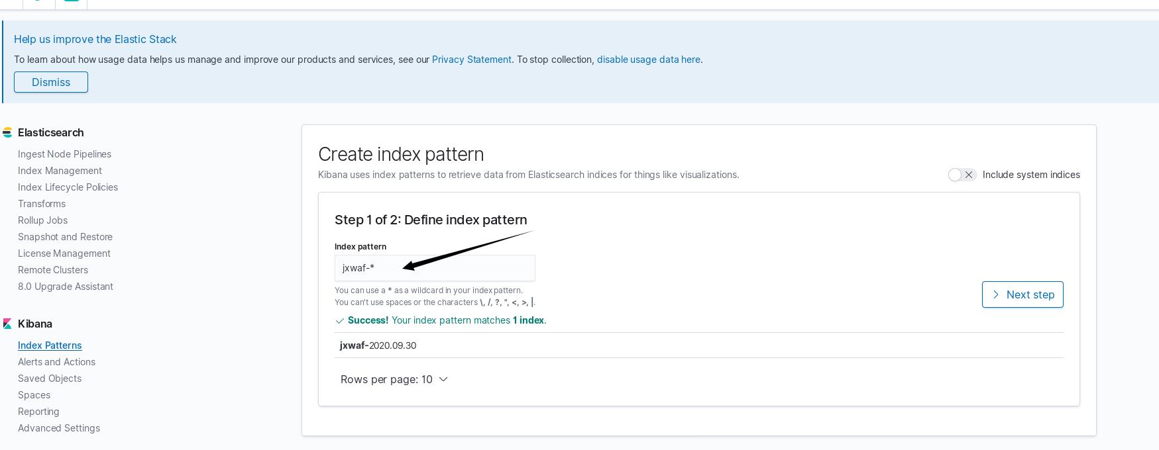Click the chevron arrow inside Next step button
Viewport: 1159px width, 450px height.
click(995, 294)
